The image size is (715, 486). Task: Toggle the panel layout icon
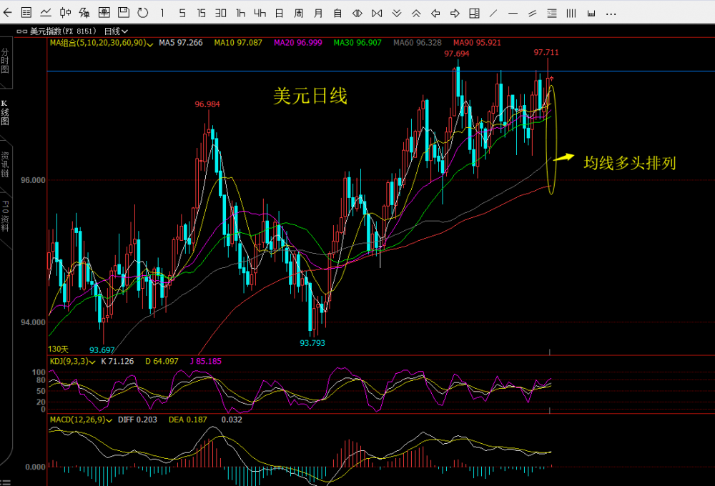474,13
